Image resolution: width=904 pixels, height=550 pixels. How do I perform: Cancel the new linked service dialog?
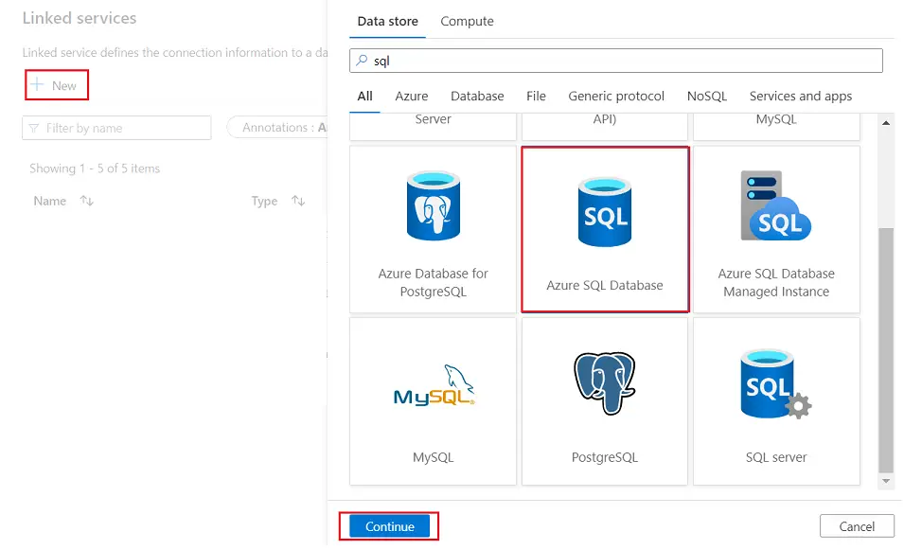857,526
